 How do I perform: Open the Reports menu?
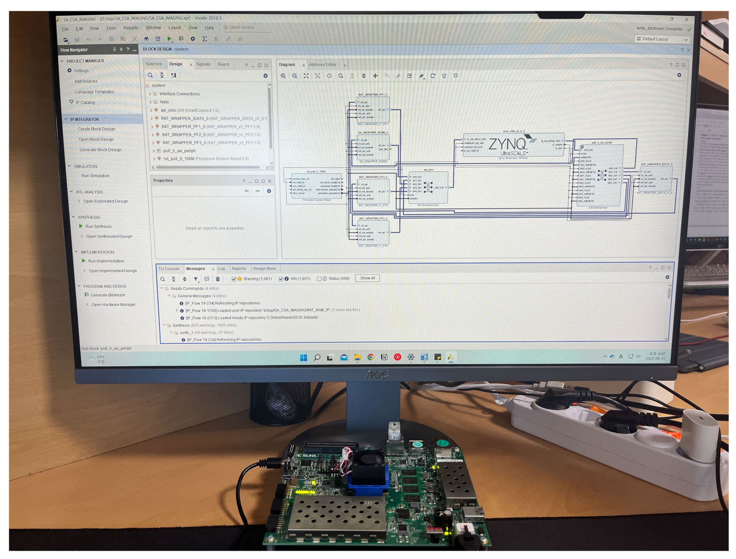point(131,28)
